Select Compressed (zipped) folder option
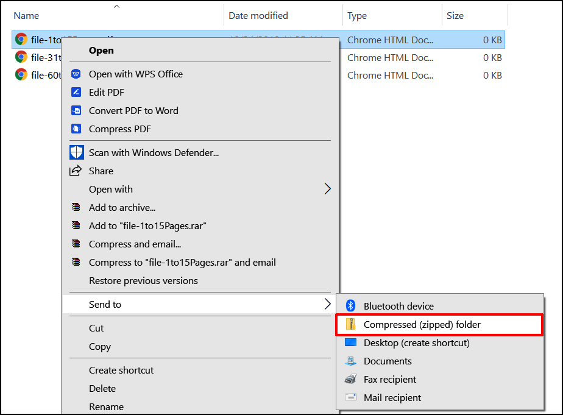 422,325
